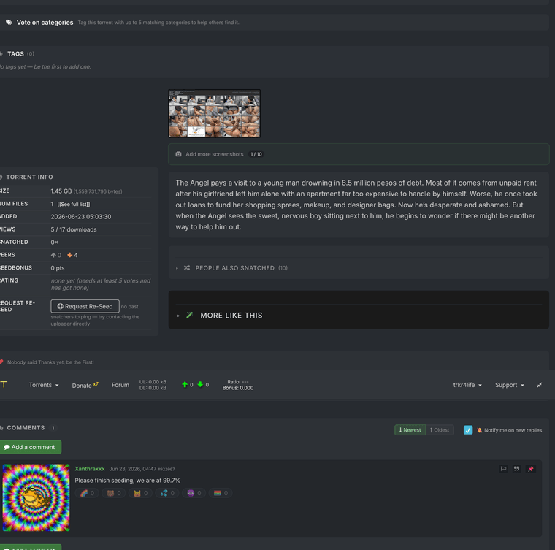Open the Torrents dropdown menu
Viewport: 555px width, 550px height.
tap(44, 385)
